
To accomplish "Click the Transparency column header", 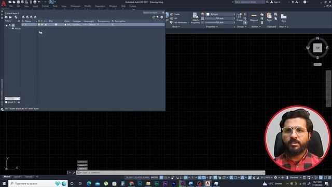I will [104, 21].
